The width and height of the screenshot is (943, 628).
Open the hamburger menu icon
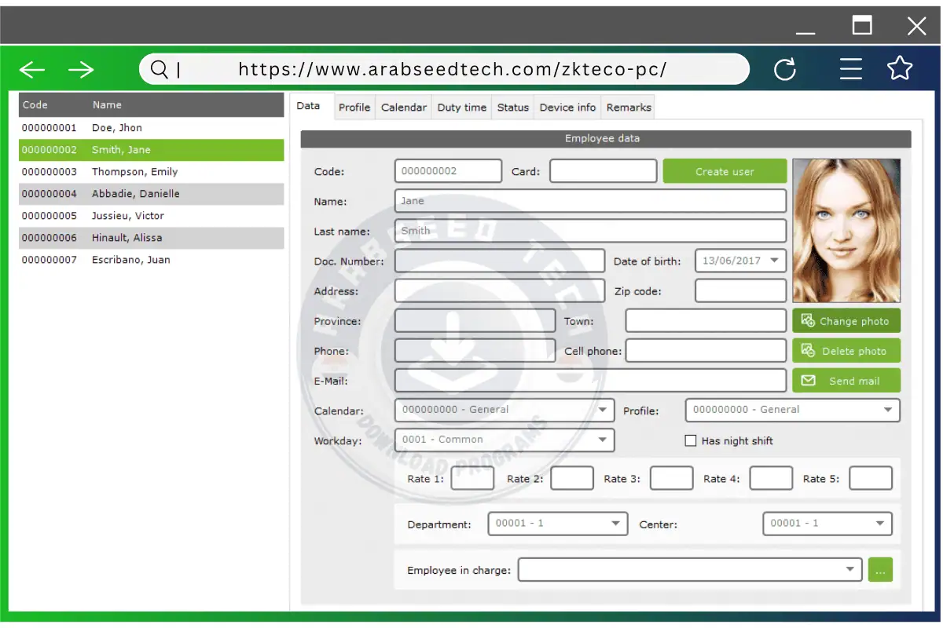pos(851,69)
